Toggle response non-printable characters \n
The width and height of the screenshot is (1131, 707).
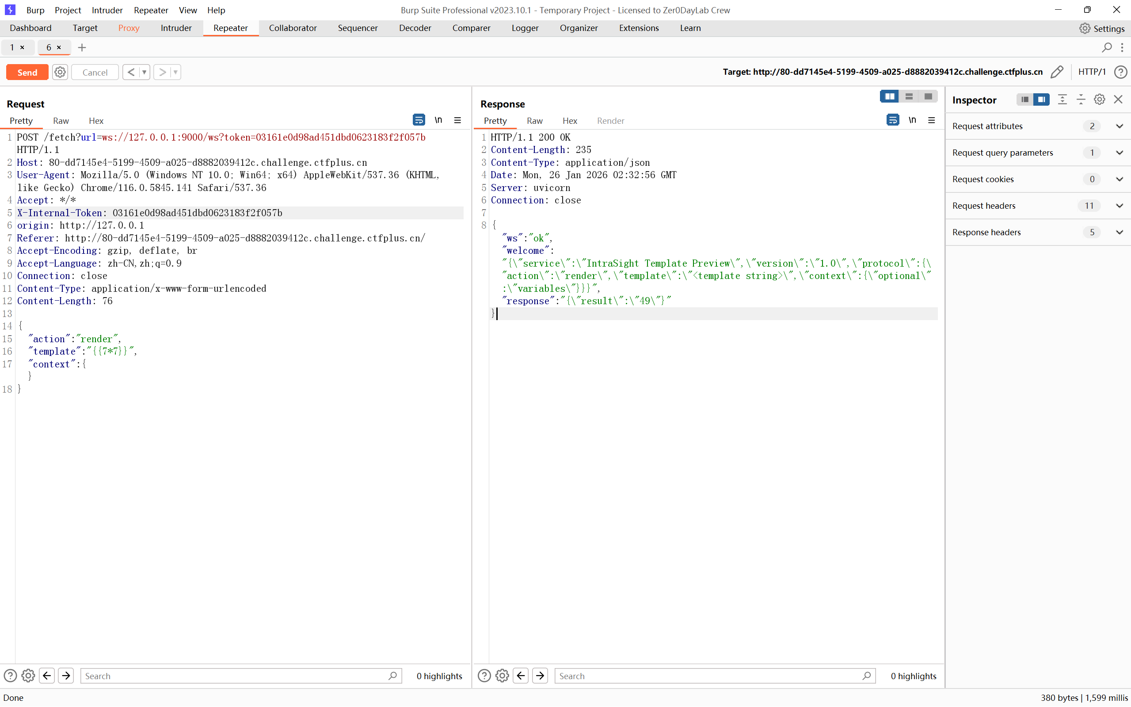[x=912, y=120]
